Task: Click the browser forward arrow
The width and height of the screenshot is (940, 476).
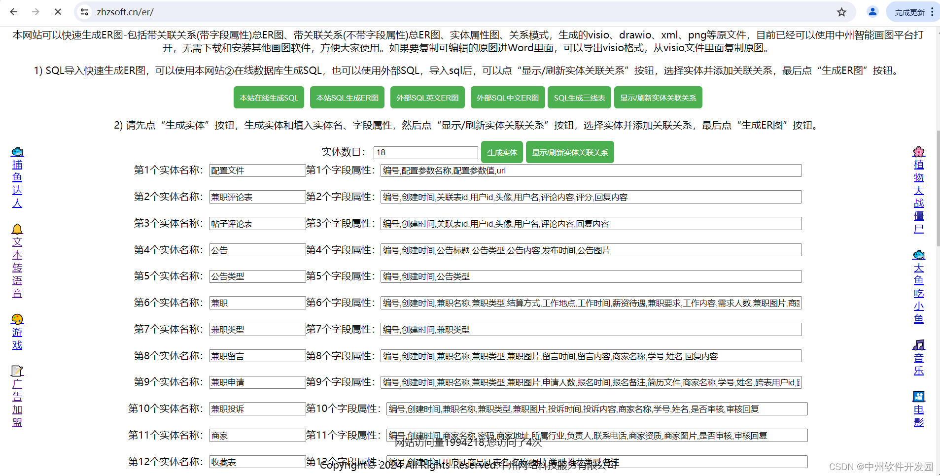Action: pyautogui.click(x=35, y=12)
